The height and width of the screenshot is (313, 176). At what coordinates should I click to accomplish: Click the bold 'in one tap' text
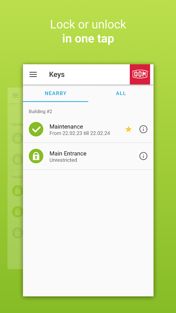[88, 38]
